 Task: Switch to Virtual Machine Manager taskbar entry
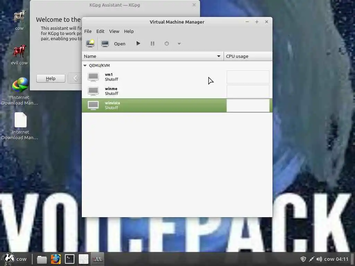click(x=97, y=259)
